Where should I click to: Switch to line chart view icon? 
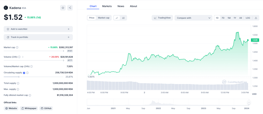coord(117,18)
